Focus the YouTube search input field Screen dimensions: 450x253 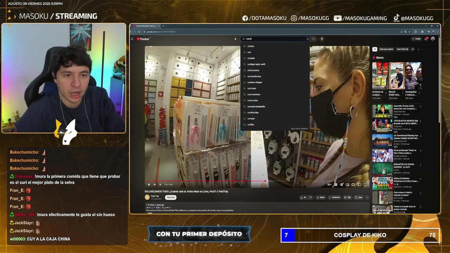point(275,39)
